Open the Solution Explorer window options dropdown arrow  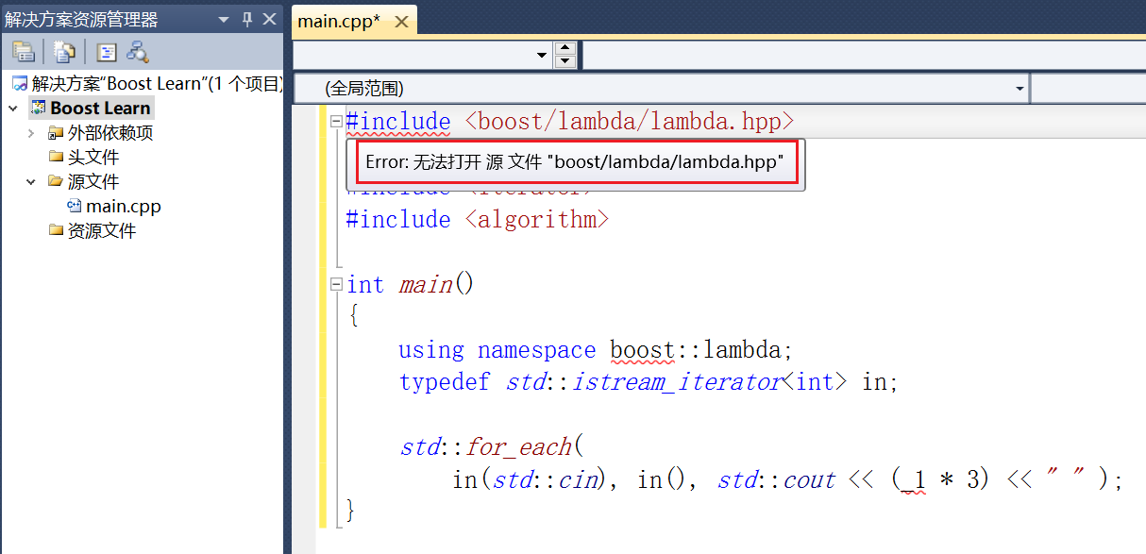(x=224, y=19)
